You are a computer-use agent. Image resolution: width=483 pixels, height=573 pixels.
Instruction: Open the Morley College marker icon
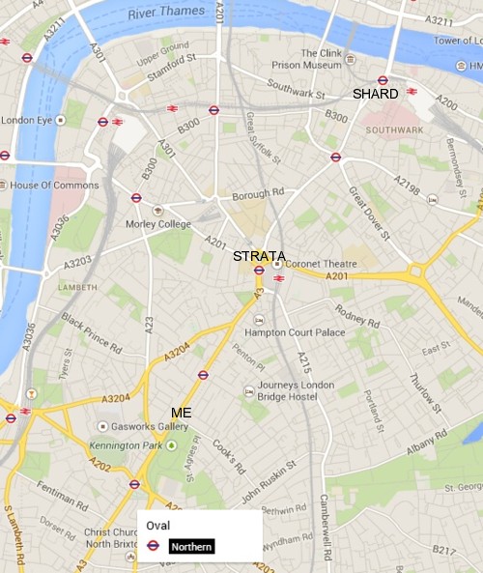(x=157, y=211)
